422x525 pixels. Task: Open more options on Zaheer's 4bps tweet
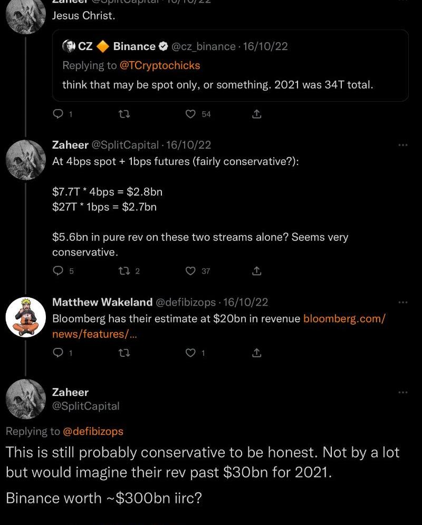click(403, 145)
